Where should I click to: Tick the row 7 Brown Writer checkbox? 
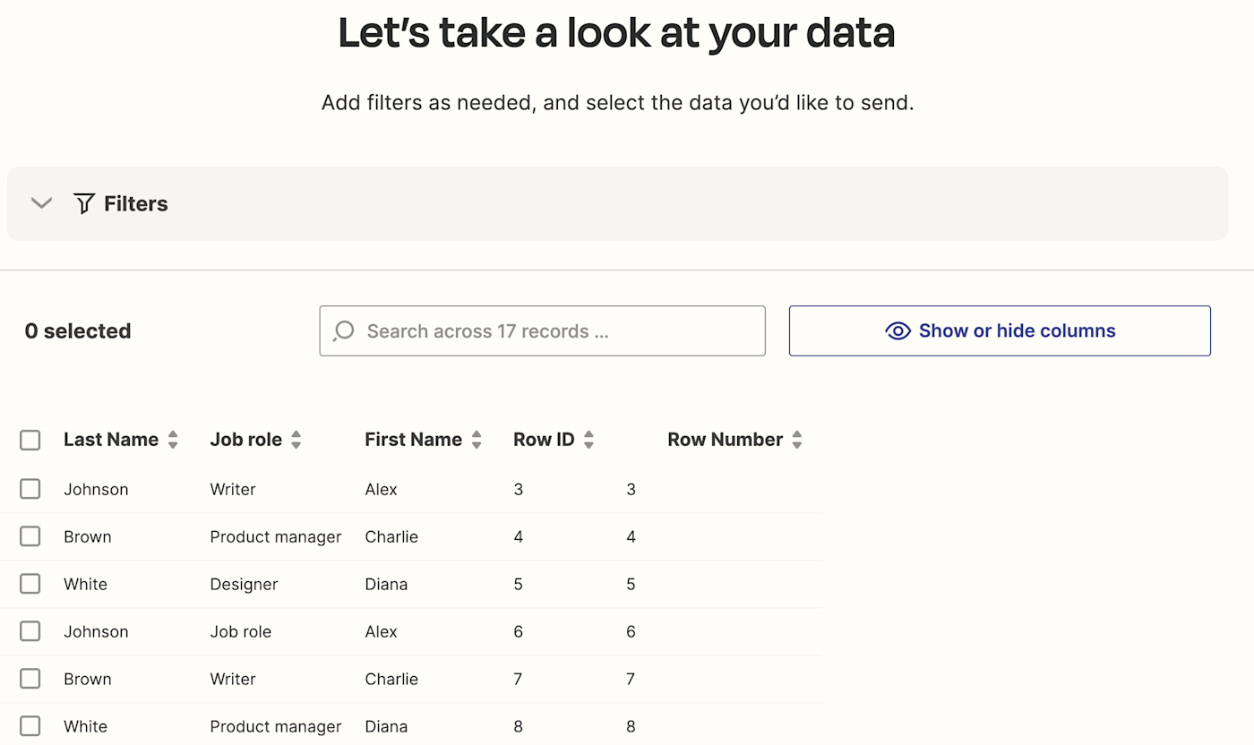[x=30, y=679]
